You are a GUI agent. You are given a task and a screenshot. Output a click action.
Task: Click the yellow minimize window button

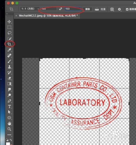(13, 3)
